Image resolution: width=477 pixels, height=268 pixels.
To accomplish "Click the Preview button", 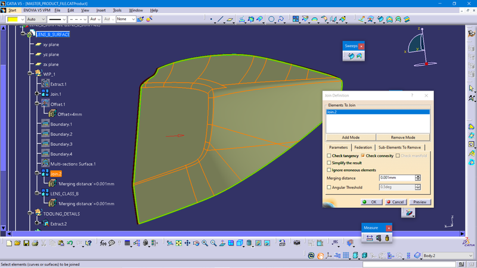I will [420, 202].
